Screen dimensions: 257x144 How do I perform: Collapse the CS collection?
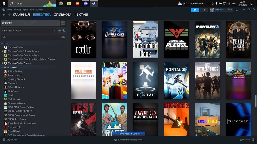[2, 43]
